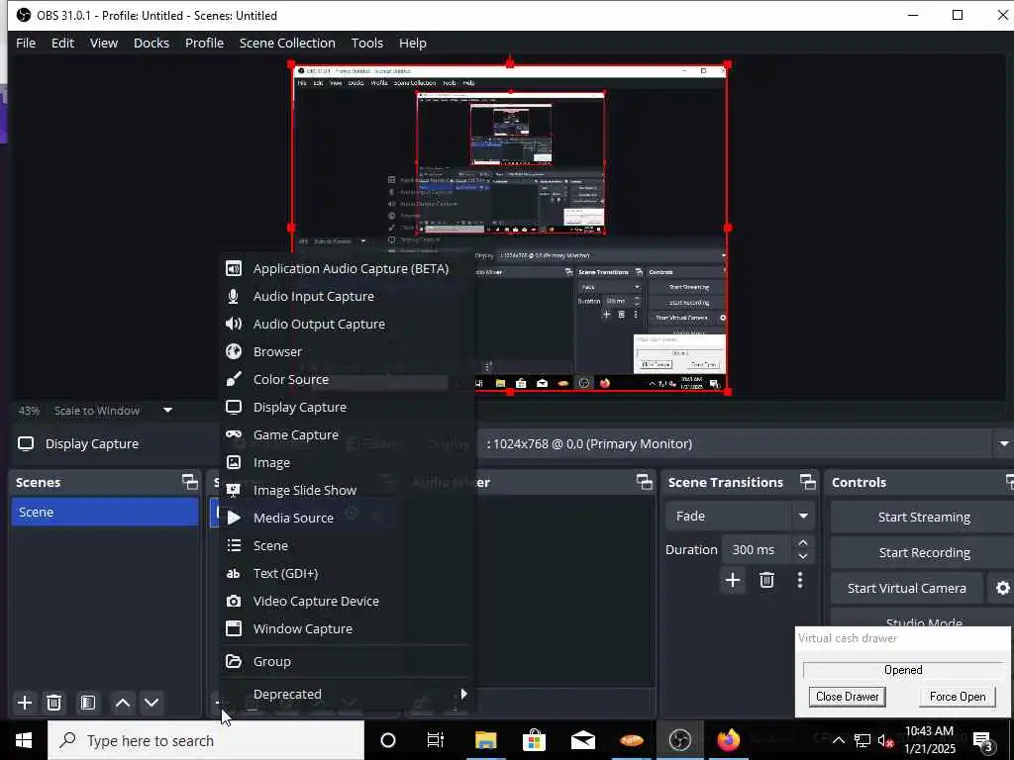Remove transition with trash icon in Scene Transitions
Viewport: 1014px width, 760px height.
[767, 580]
